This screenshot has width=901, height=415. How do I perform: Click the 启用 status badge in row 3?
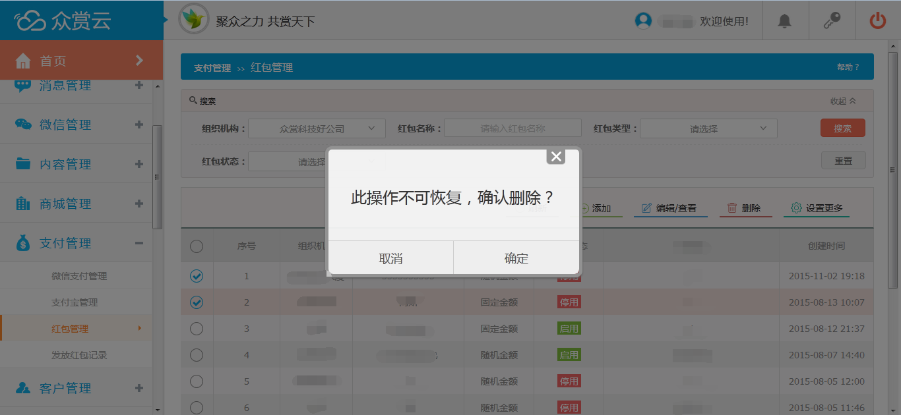569,329
